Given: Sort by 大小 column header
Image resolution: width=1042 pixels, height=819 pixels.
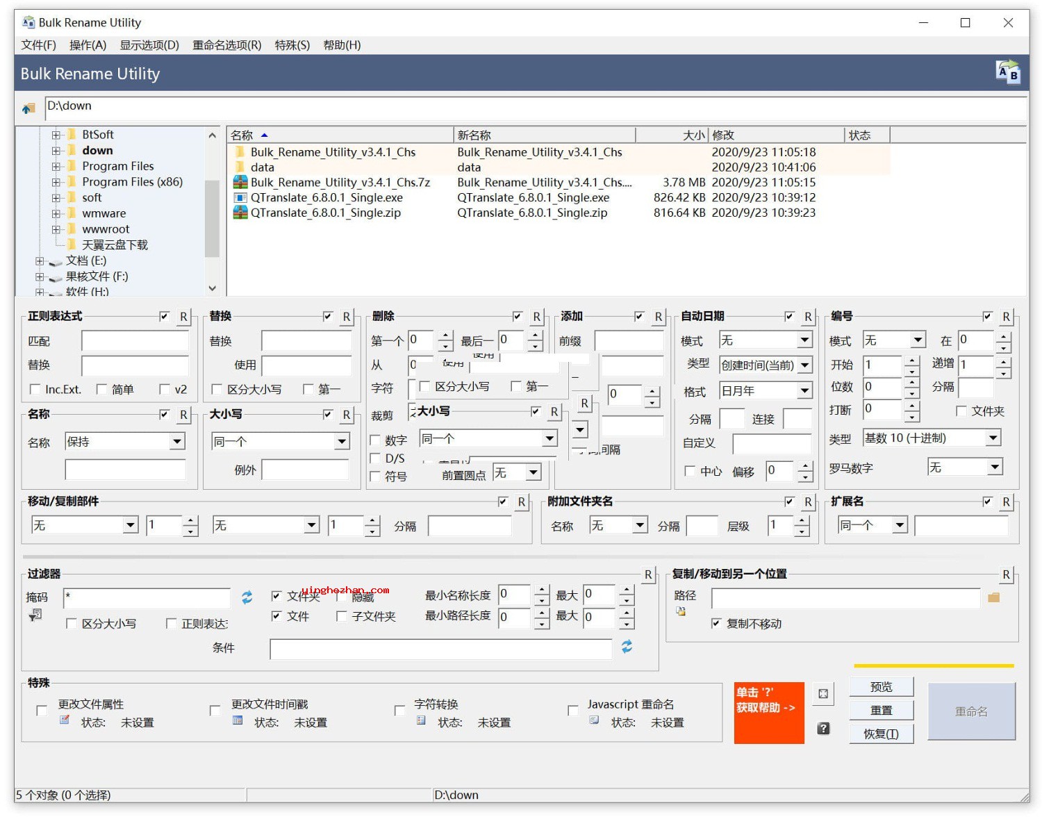Looking at the screenshot, I should [x=672, y=135].
